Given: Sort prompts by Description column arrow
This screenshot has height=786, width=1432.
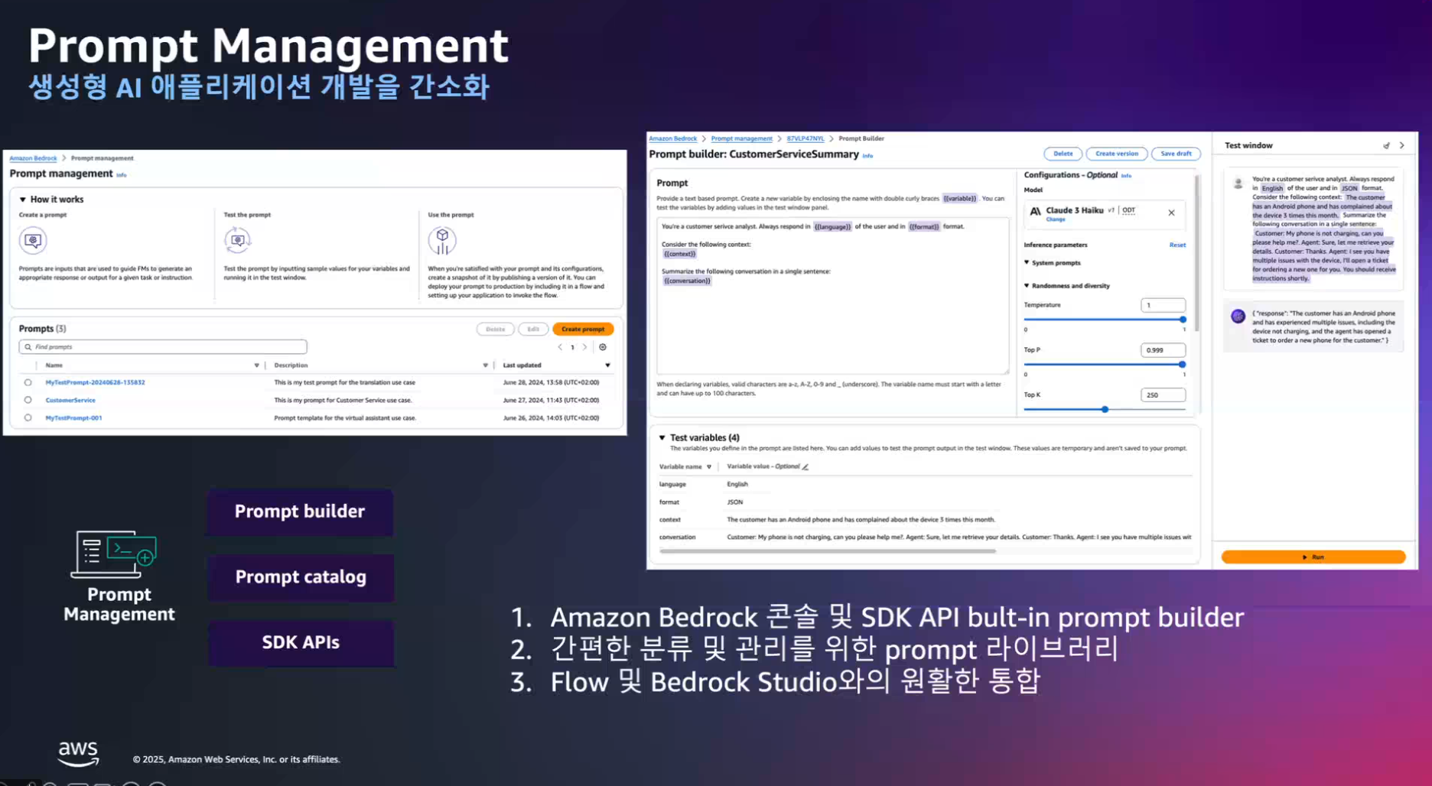Looking at the screenshot, I should [485, 365].
